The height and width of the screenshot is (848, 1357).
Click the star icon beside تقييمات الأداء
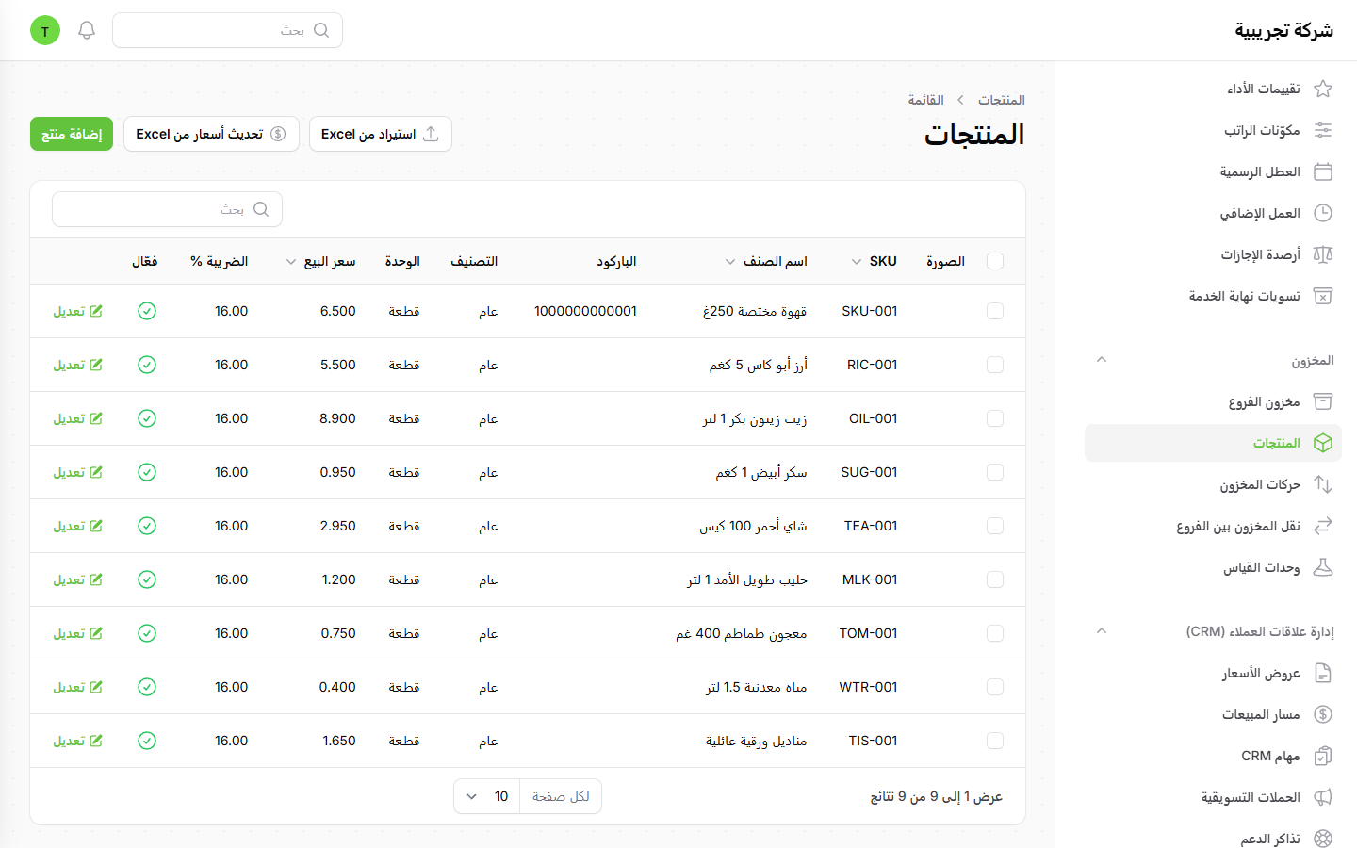(x=1323, y=89)
